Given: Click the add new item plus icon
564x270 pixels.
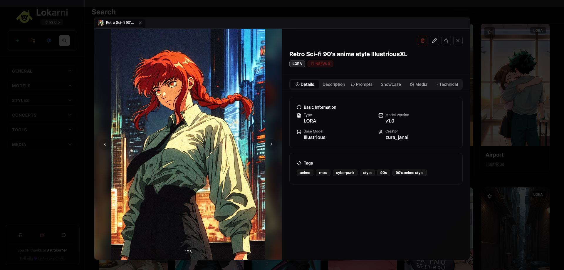Looking at the screenshot, I should coord(17,41).
